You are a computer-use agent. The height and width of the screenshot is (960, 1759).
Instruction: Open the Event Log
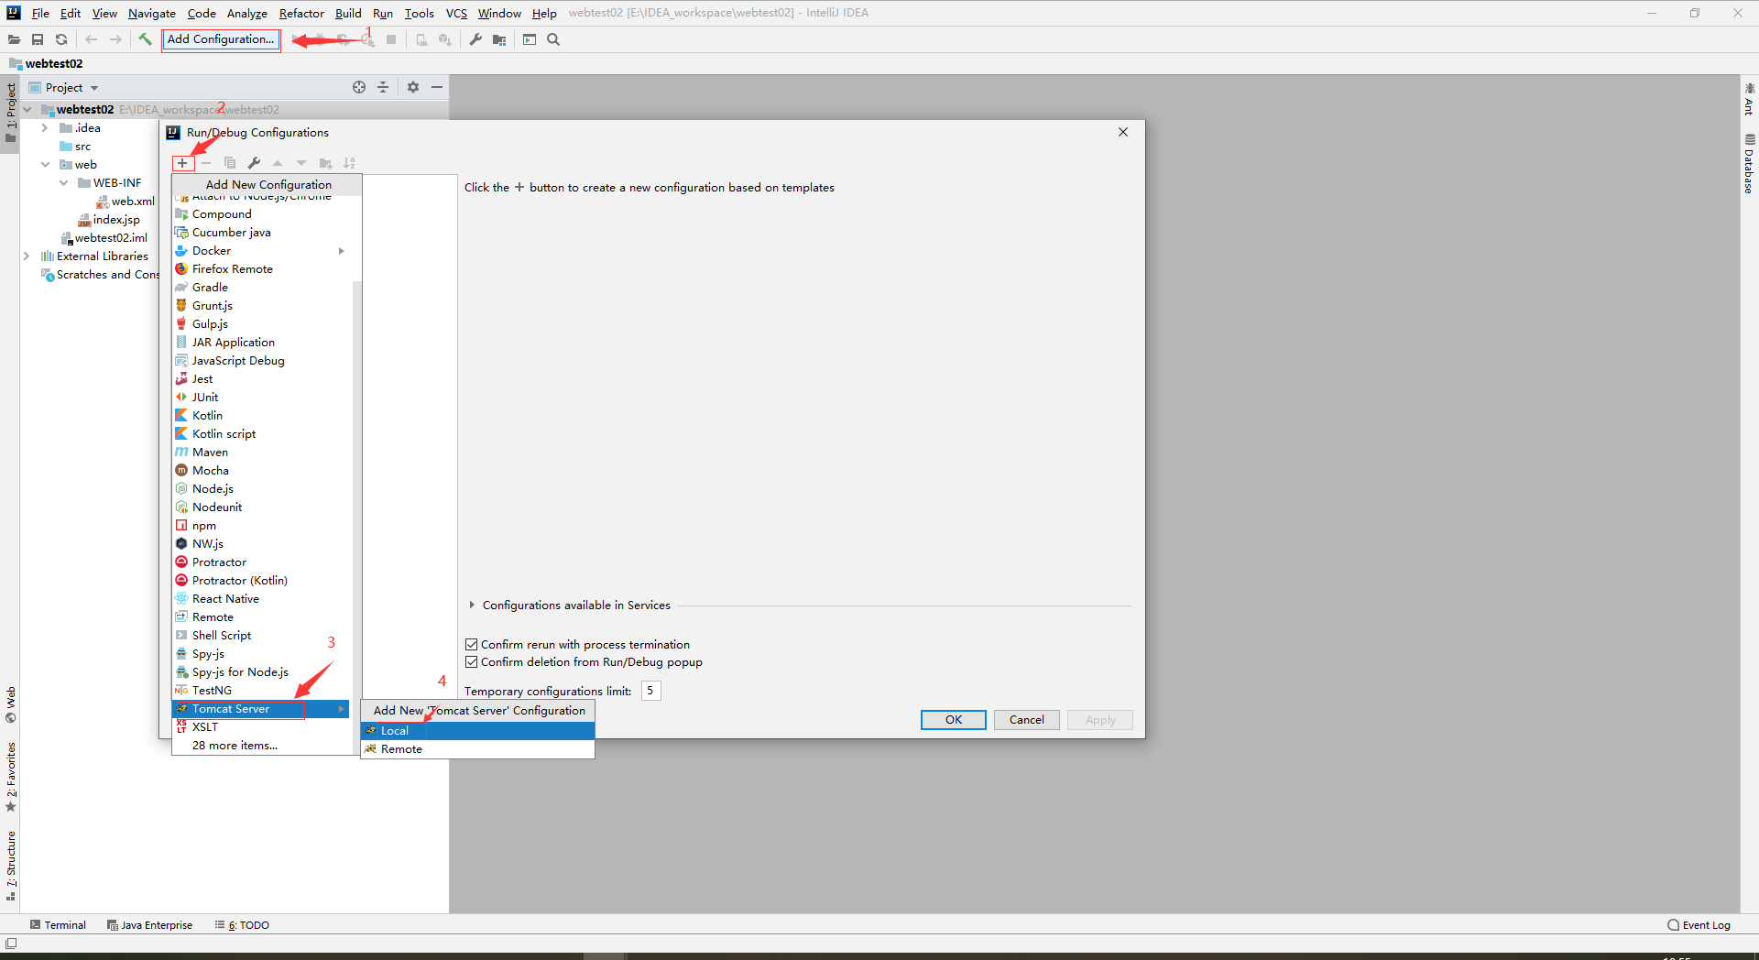click(1699, 924)
